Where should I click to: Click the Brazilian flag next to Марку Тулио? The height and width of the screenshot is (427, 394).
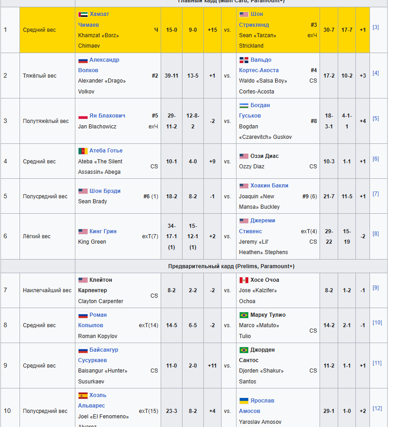pyautogui.click(x=244, y=315)
